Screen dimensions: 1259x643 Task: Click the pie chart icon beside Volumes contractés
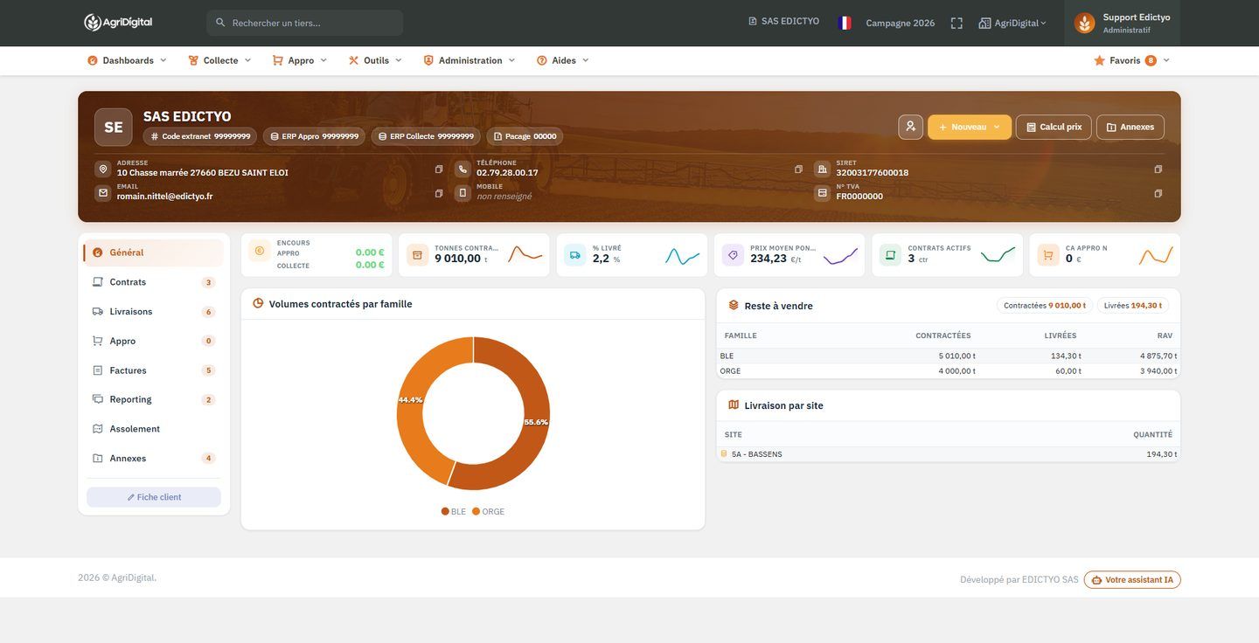258,304
